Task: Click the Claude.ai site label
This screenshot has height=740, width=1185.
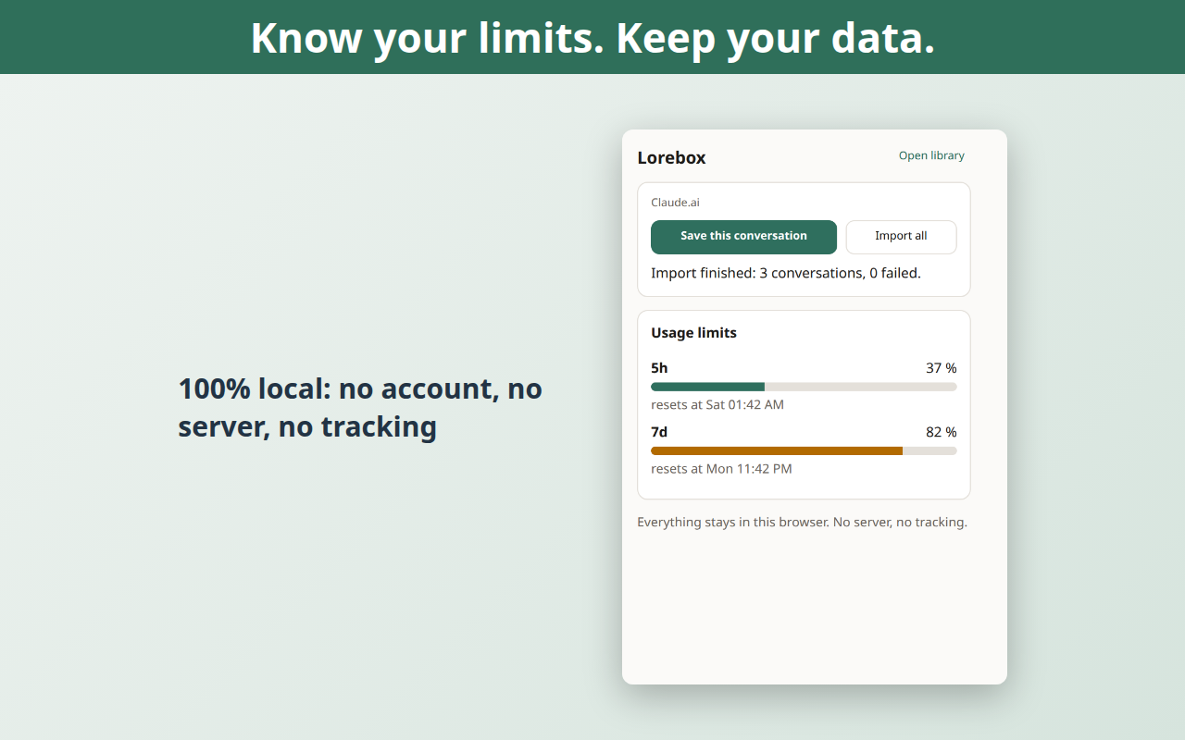Action: click(x=675, y=203)
